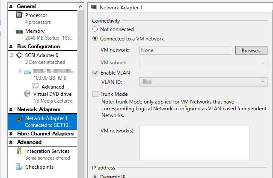Click the SCSI Adapter 0 icon
The image size is (273, 178).
(x=19, y=55)
